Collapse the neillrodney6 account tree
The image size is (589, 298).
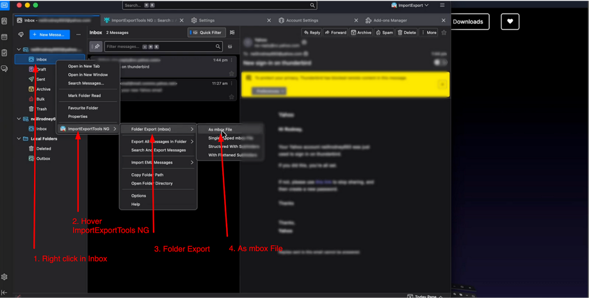[19, 119]
